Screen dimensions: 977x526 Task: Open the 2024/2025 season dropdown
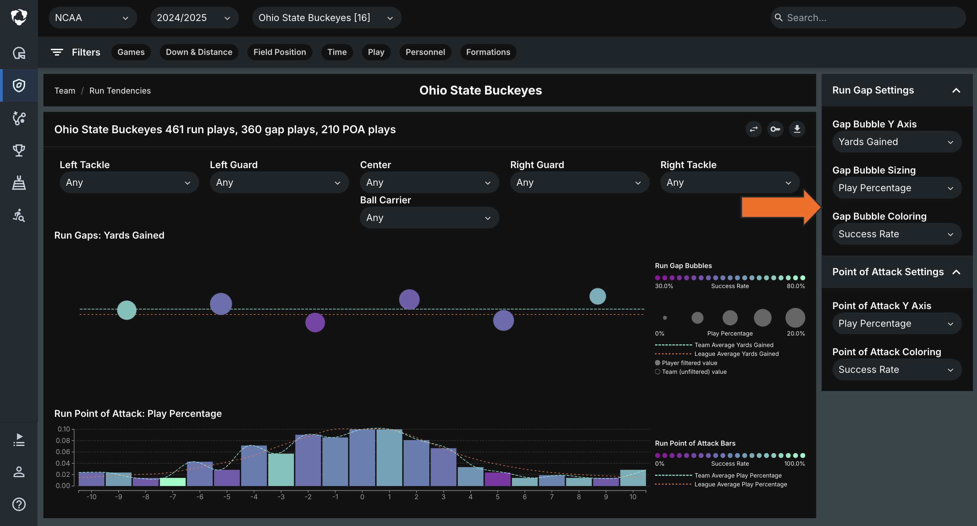[194, 18]
